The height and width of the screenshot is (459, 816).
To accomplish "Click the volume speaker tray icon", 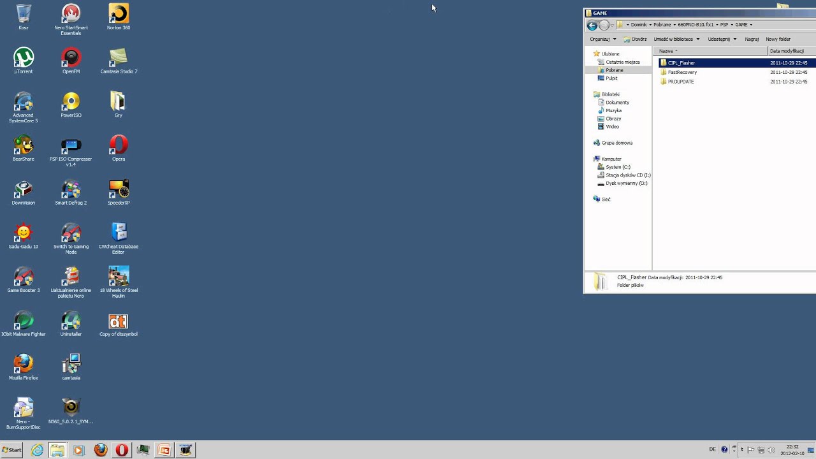I will (x=771, y=449).
